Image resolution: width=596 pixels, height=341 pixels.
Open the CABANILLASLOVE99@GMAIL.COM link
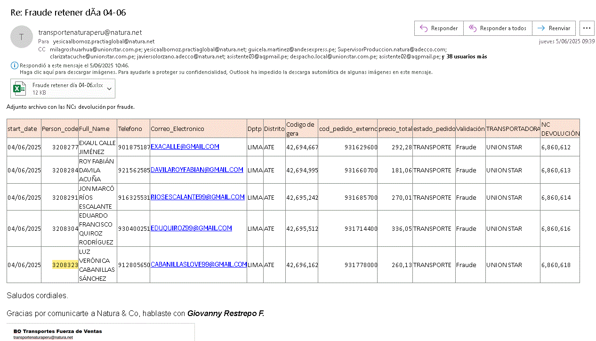[199, 265]
